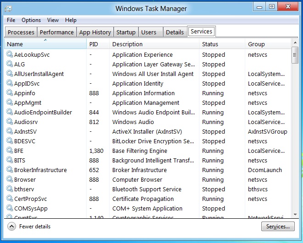Click the gear icon beside Appinfo
Image resolution: width=303 pixels, height=243 pixels.
pyautogui.click(x=10, y=93)
